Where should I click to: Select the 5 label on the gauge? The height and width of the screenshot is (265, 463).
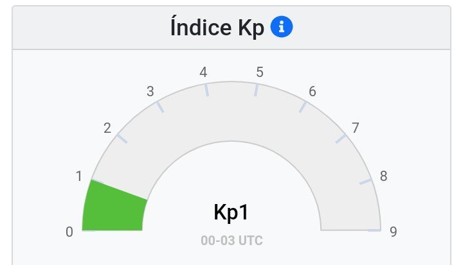tap(260, 72)
